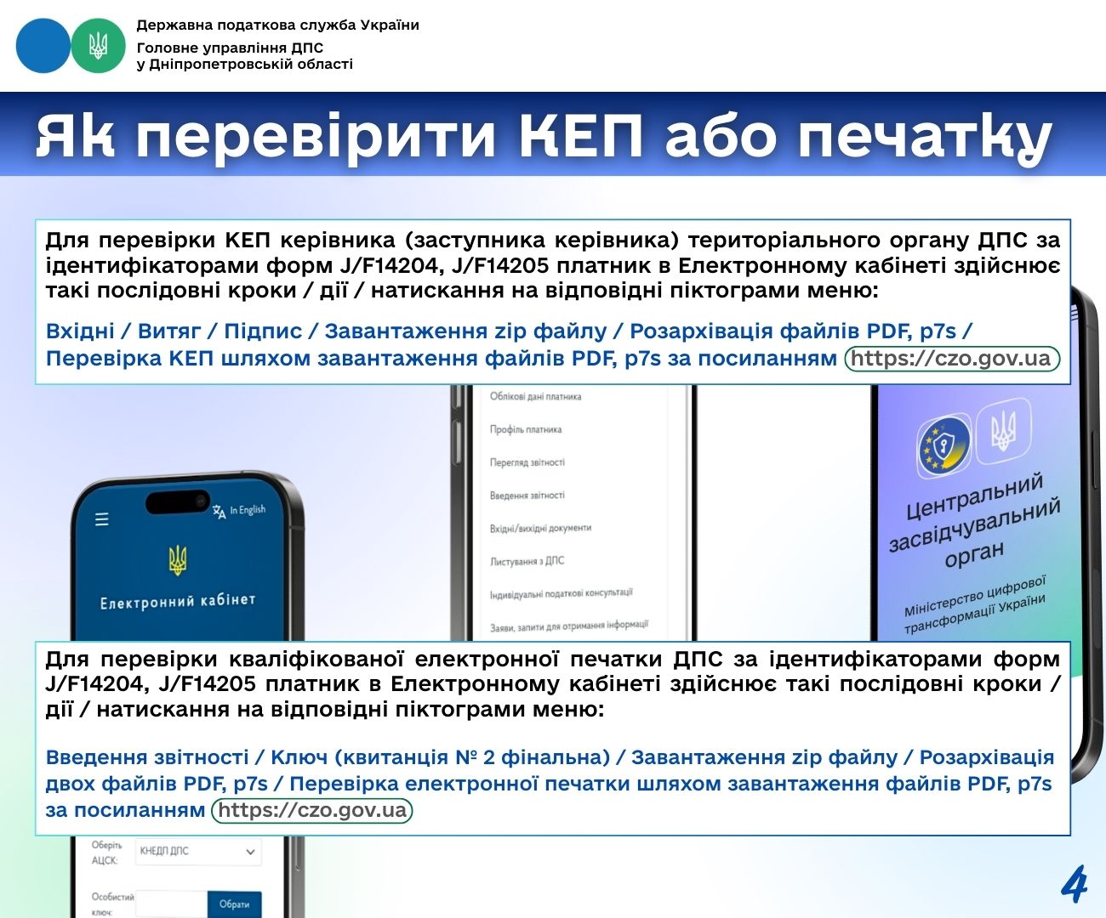Click the blue circle logo in the header

(43, 46)
